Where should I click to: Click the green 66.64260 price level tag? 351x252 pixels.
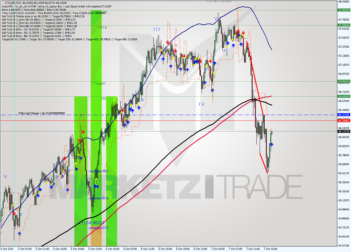344,96
